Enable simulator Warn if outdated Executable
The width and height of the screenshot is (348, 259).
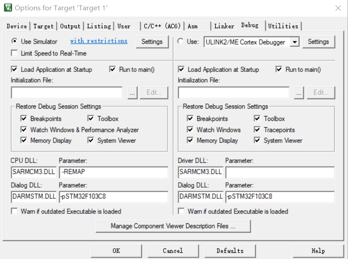click(14, 211)
